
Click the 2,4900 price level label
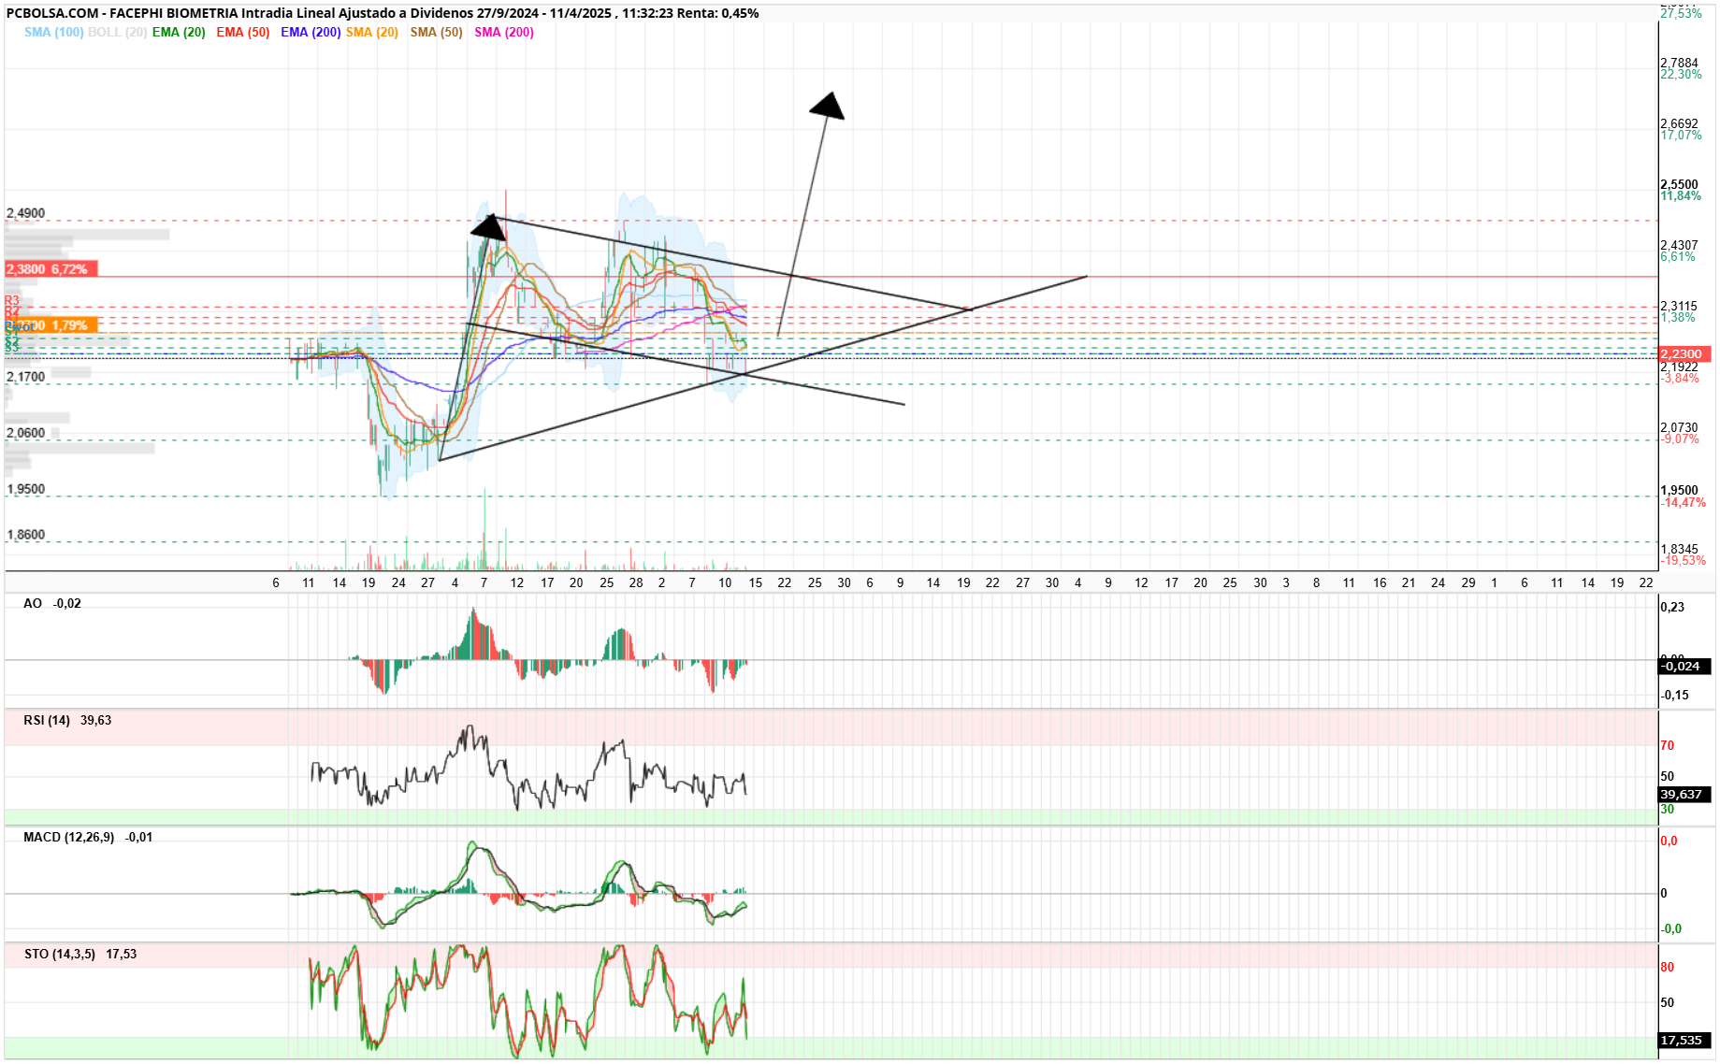pos(25,213)
